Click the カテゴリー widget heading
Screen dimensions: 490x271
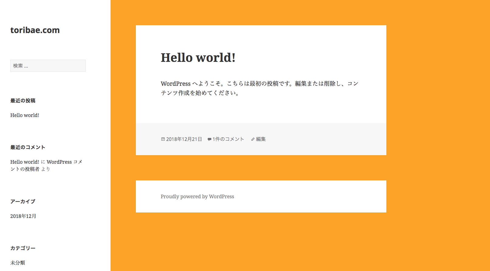click(23, 248)
